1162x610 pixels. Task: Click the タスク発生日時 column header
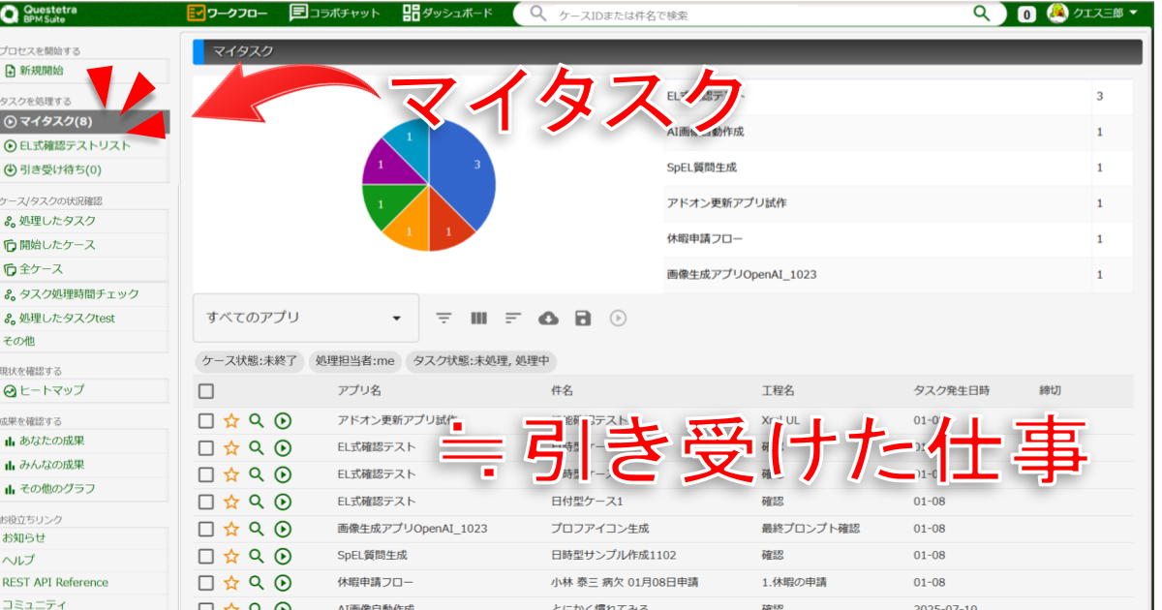click(952, 390)
